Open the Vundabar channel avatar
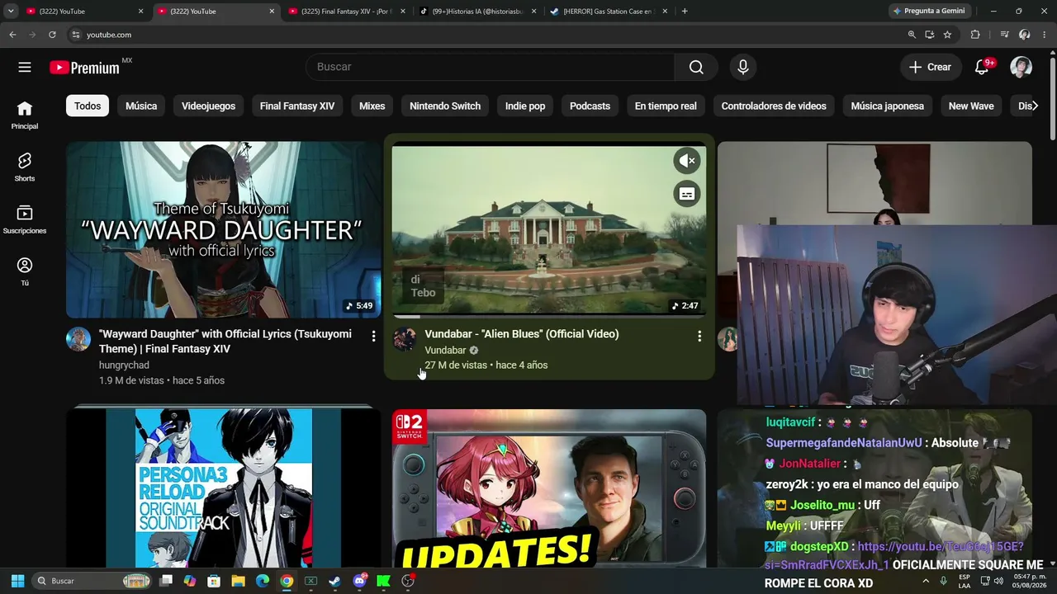1057x594 pixels. point(405,339)
